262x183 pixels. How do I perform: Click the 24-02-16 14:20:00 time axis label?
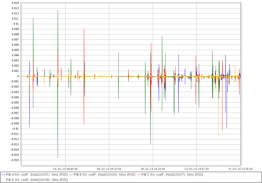tap(153, 169)
